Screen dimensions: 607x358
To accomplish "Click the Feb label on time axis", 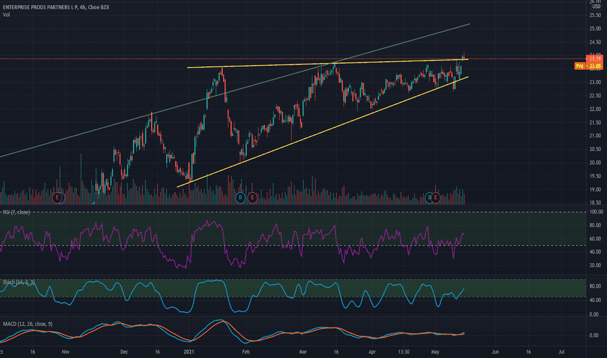I will pyautogui.click(x=246, y=351).
